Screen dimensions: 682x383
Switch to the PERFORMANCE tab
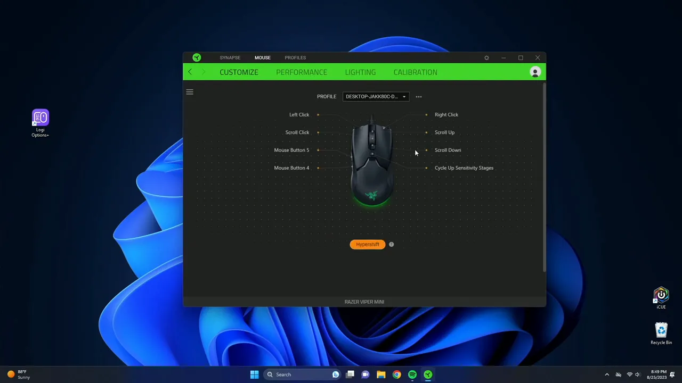point(302,72)
